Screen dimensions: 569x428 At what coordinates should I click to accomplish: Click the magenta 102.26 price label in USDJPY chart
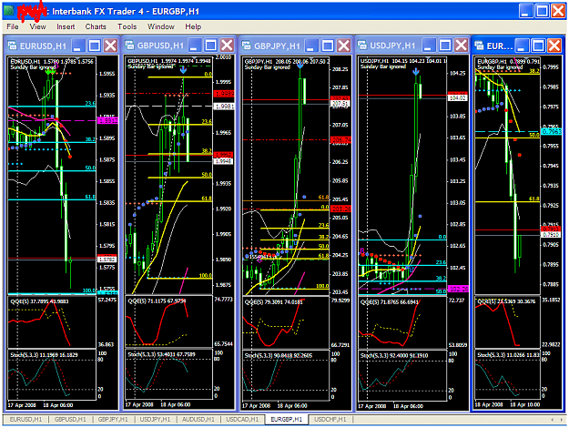(458, 289)
